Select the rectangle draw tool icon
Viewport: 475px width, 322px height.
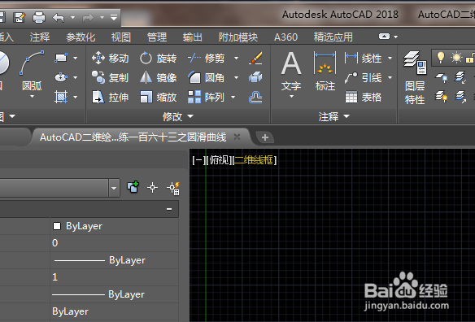(x=61, y=58)
